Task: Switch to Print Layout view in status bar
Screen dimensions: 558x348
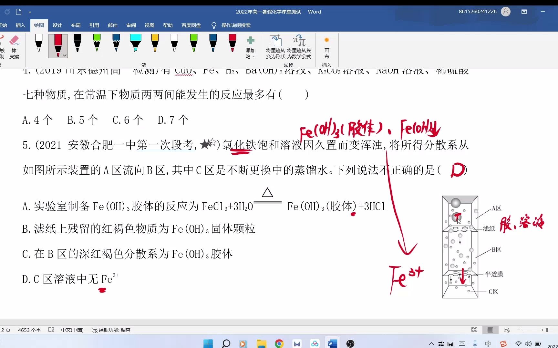Action: (490, 330)
